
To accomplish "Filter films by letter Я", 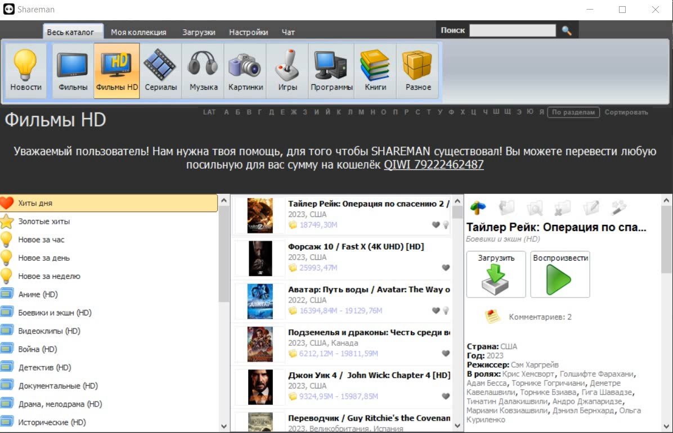I will click(542, 112).
